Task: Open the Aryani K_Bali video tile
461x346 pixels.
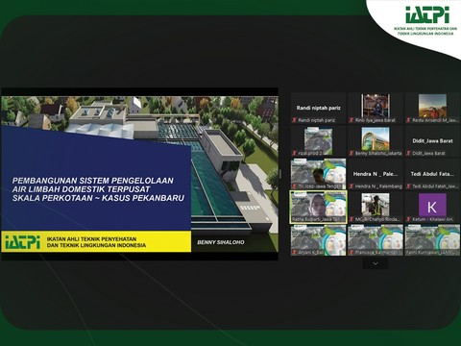Action: 318,240
